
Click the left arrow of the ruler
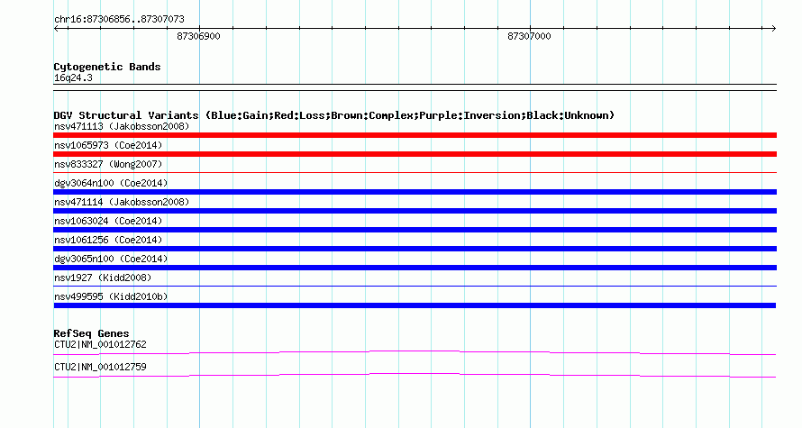click(57, 29)
